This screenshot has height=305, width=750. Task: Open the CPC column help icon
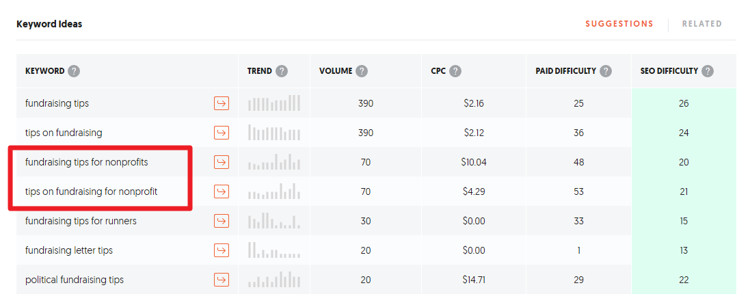[x=455, y=71]
